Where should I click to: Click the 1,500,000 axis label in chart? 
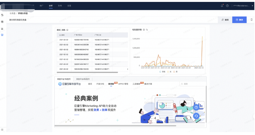pos(136,39)
